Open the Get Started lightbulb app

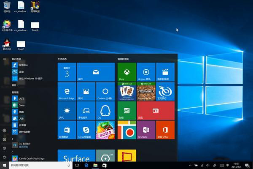(x=32, y=98)
